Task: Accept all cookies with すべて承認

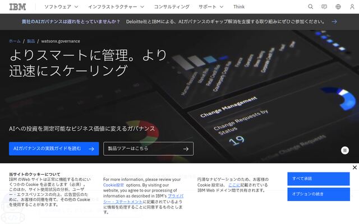Action: tap(319, 179)
